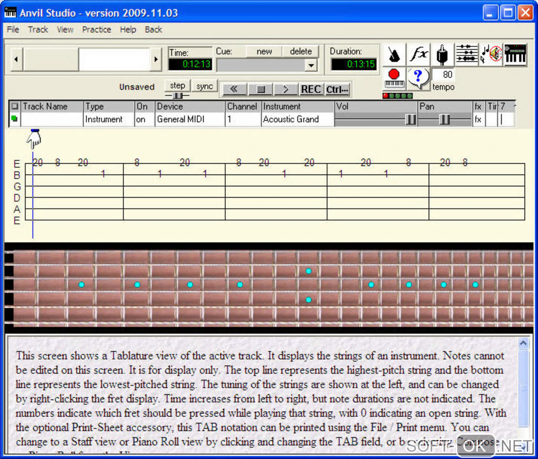Change the Acoustic Grand instrument cell

pyautogui.click(x=297, y=119)
